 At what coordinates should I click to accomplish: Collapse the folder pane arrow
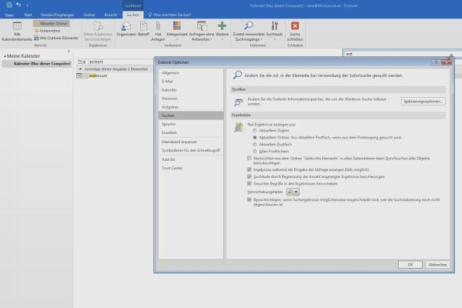coord(69,52)
